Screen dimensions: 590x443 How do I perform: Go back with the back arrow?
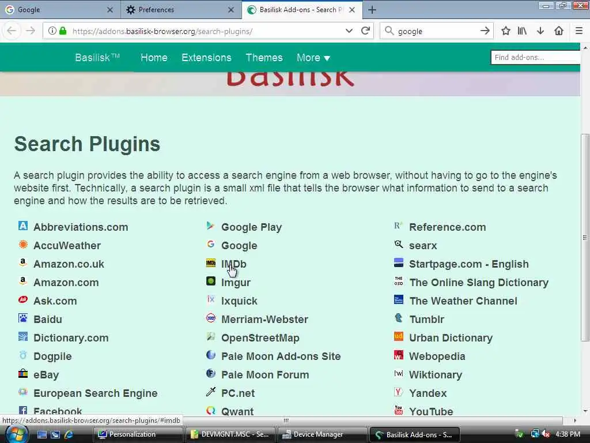[12, 31]
